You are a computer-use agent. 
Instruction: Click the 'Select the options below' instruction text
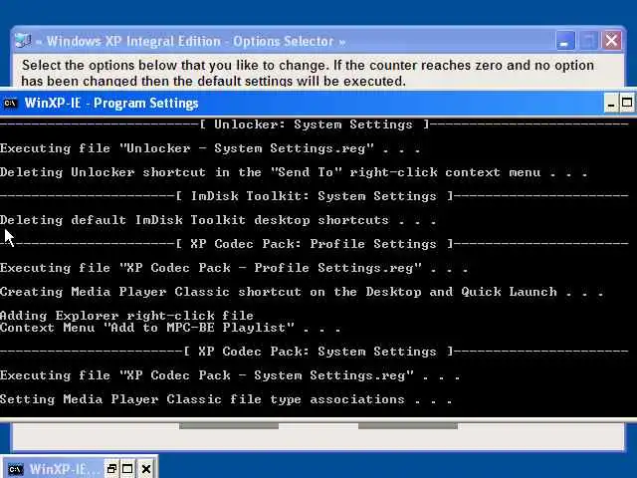[x=308, y=73]
